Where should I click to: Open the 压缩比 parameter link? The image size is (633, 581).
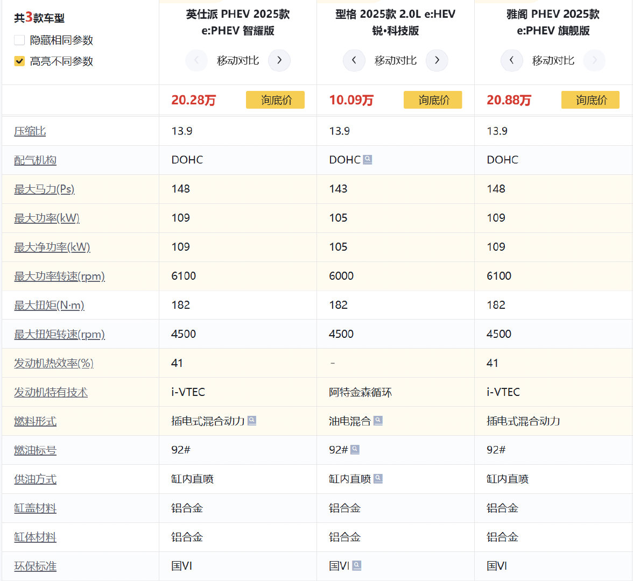(30, 131)
